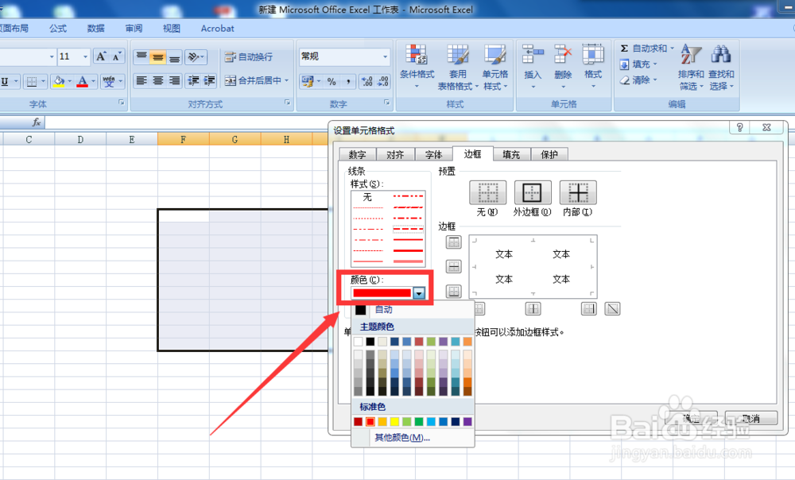Click 取消 to cancel the dialog
795x480 pixels.
[x=751, y=418]
